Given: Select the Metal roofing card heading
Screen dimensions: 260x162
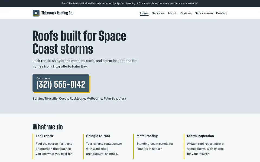Looking at the screenshot, I should [147, 136].
